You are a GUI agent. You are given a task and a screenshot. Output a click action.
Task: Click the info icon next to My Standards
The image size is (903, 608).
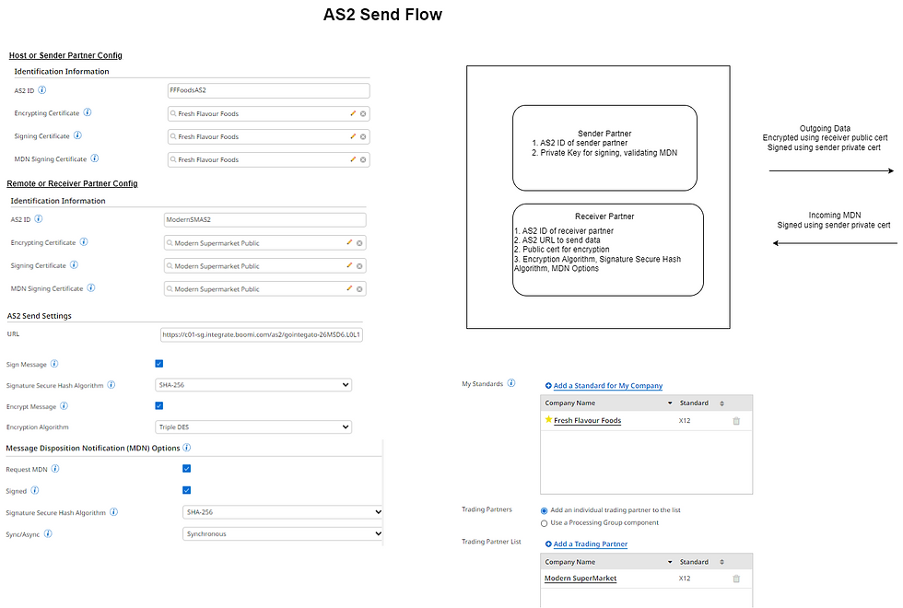point(511,384)
